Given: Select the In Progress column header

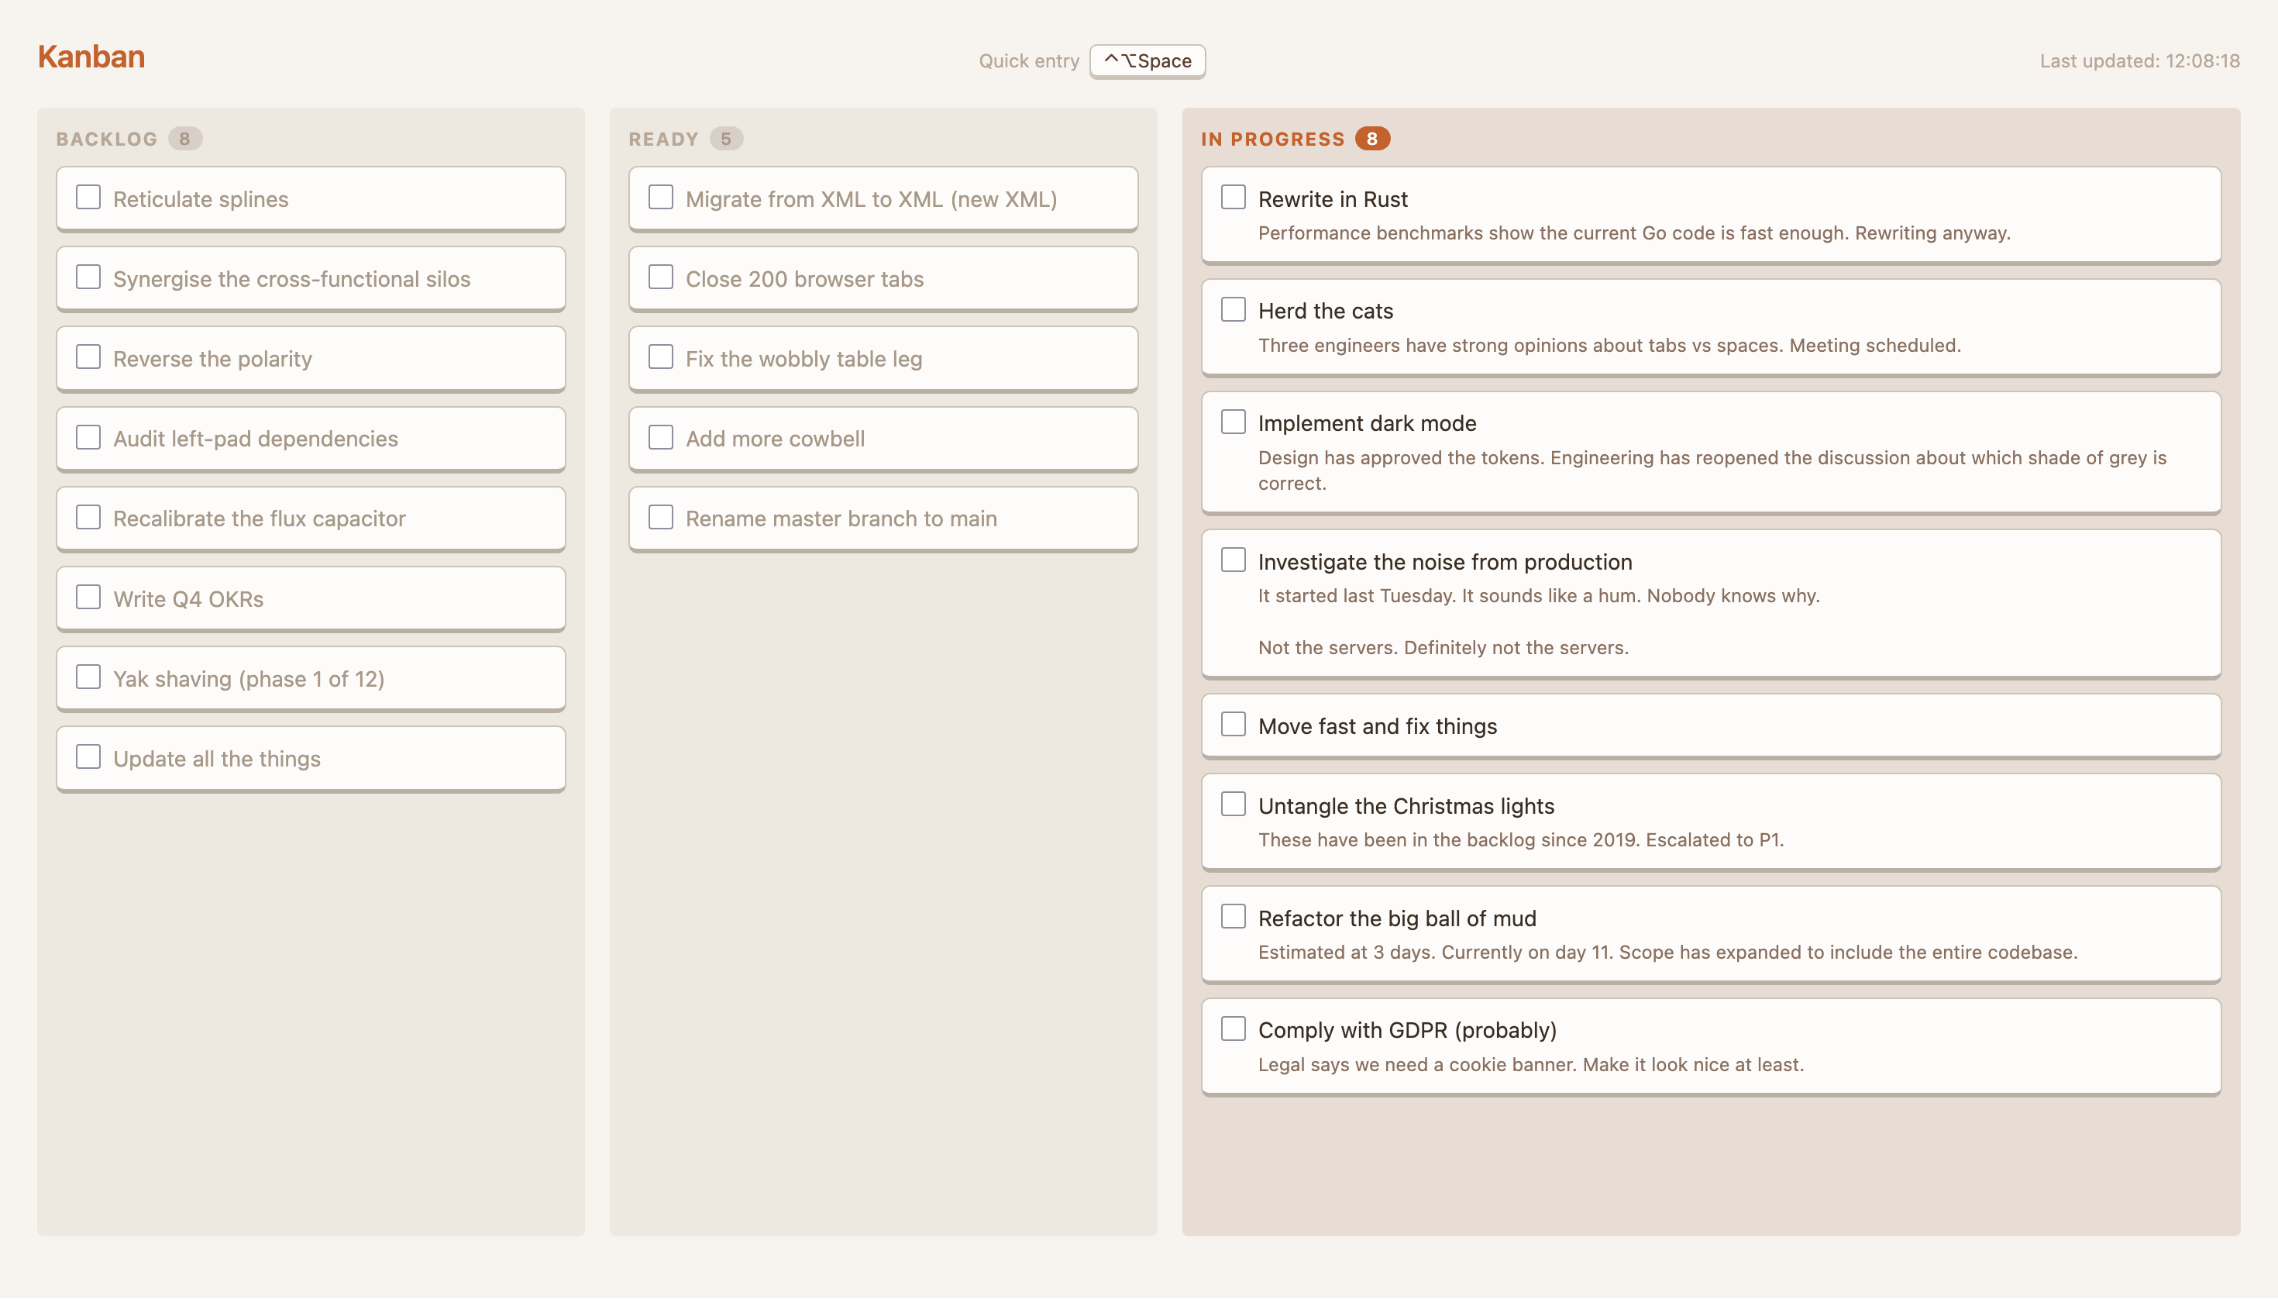Looking at the screenshot, I should click(x=1273, y=140).
